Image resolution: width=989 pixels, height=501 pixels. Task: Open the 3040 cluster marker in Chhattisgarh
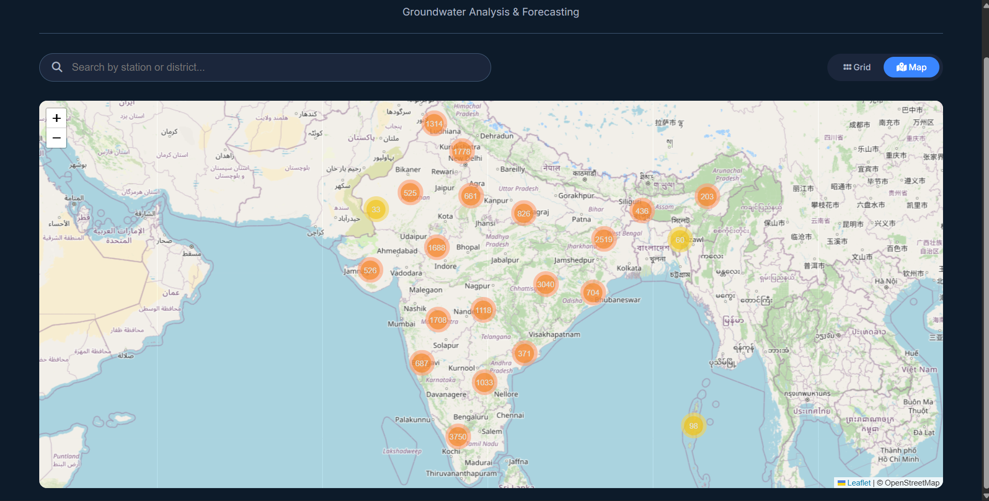tap(545, 284)
